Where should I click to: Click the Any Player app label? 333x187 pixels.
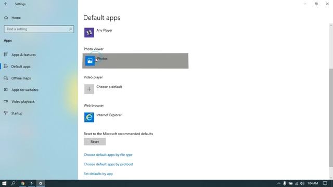104,30
